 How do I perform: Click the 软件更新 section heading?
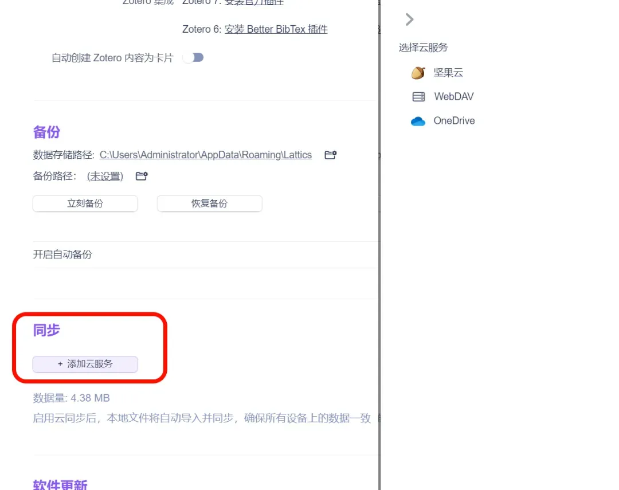point(60,484)
